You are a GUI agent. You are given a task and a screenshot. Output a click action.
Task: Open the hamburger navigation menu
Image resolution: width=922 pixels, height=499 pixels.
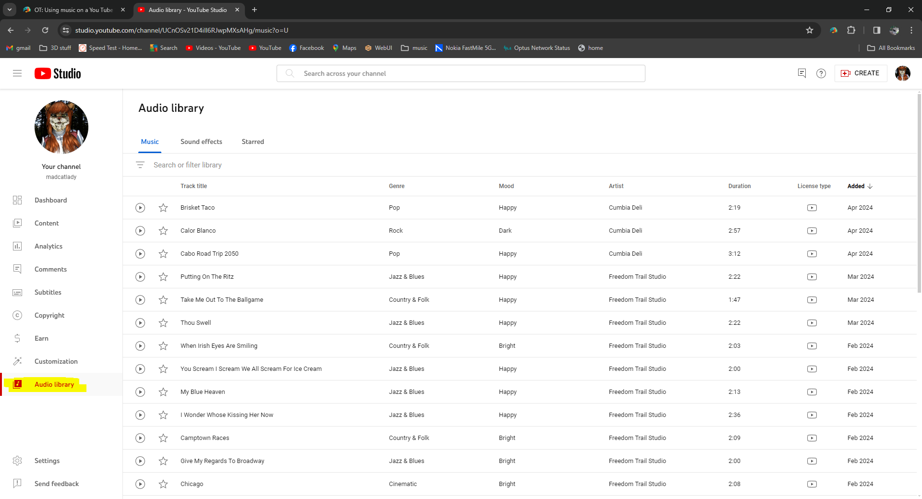pos(17,73)
